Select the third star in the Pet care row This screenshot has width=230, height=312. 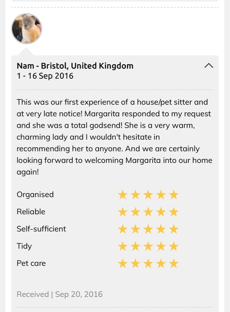coord(148,264)
